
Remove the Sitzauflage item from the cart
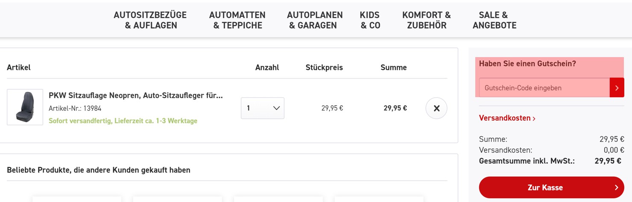(436, 108)
